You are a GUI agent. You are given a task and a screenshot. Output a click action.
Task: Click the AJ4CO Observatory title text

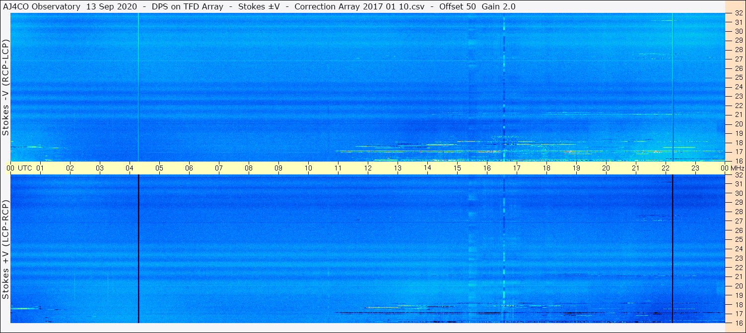point(42,6)
